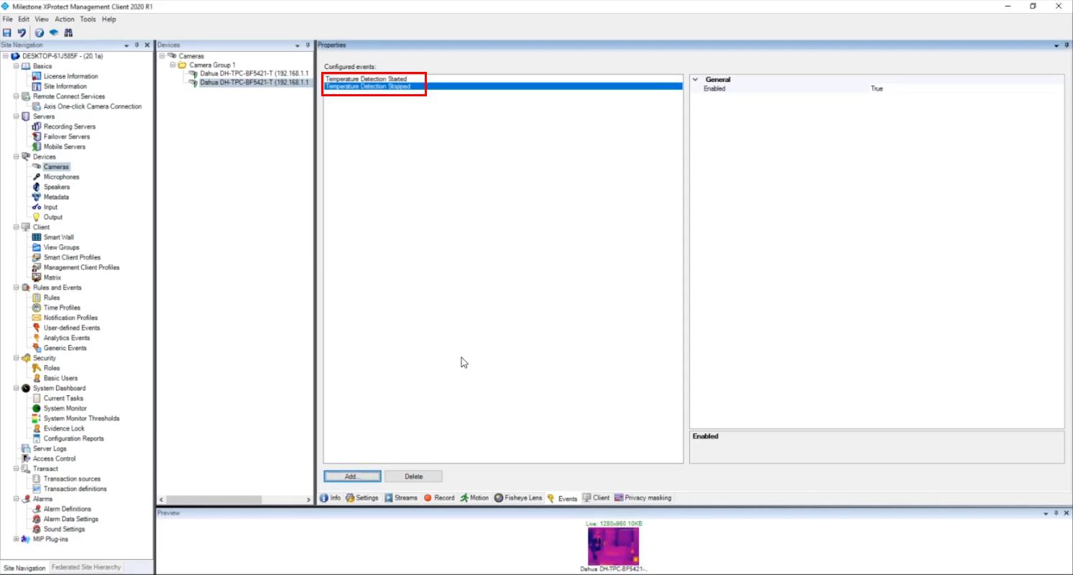Click the pin icon on Devices panel

click(308, 45)
